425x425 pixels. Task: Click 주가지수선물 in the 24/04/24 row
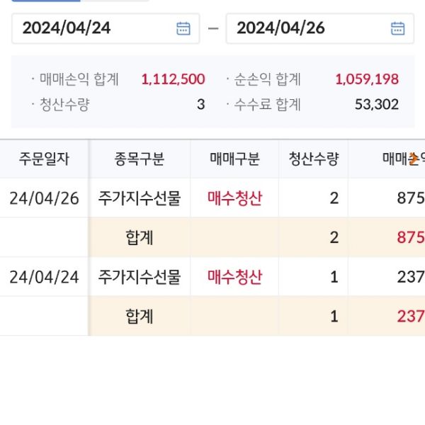(140, 277)
